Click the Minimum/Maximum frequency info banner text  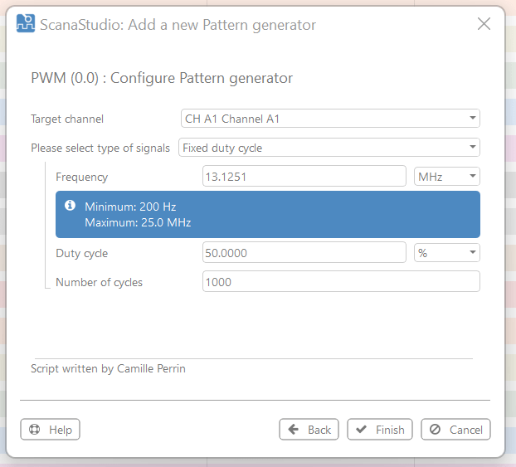pos(138,215)
